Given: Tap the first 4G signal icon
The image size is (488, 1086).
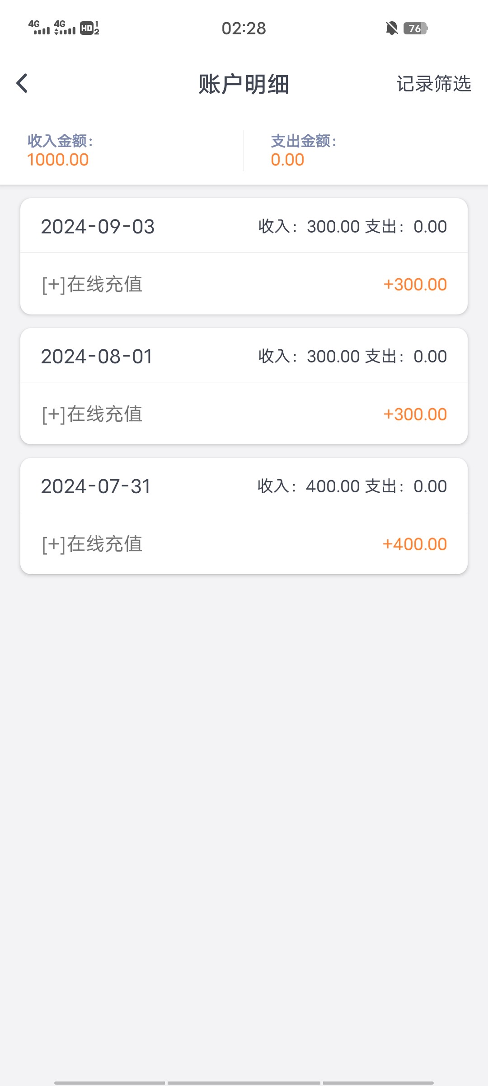Looking at the screenshot, I should [39, 28].
